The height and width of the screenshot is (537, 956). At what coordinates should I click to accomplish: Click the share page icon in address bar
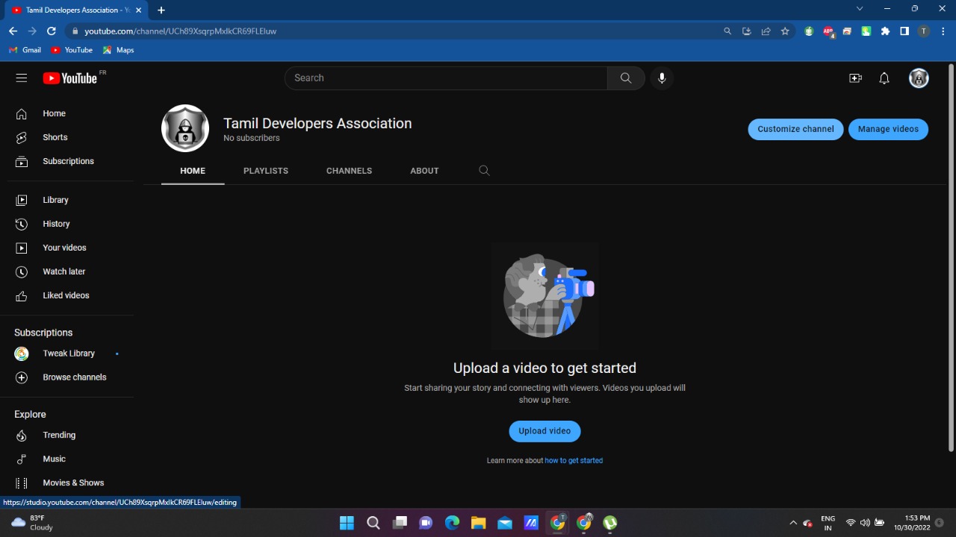coord(766,31)
